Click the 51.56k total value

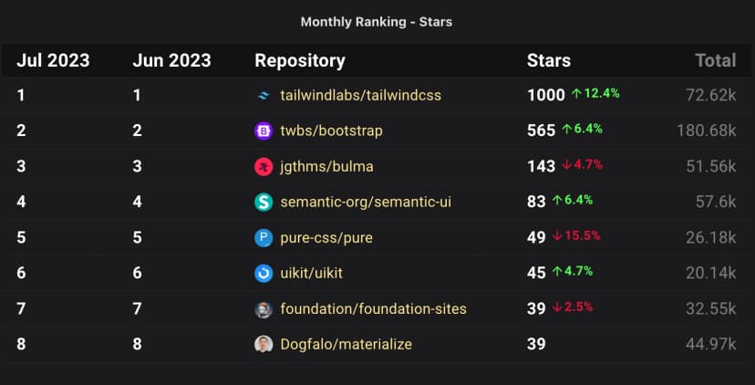click(711, 166)
